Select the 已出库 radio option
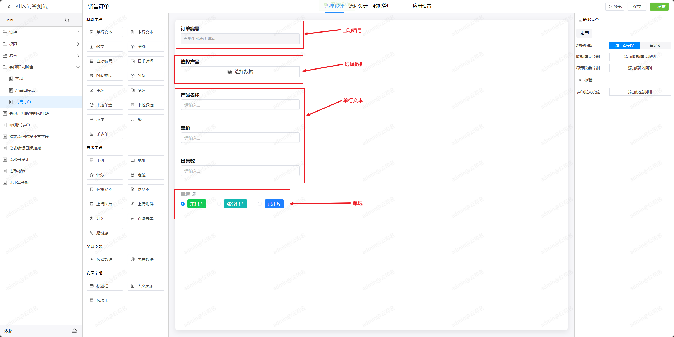Image resolution: width=674 pixels, height=337 pixels. click(260, 204)
